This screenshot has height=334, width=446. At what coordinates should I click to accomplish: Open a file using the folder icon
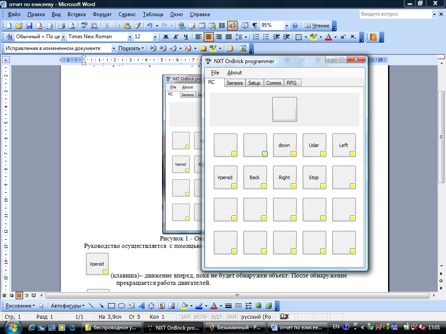[x=19, y=26]
